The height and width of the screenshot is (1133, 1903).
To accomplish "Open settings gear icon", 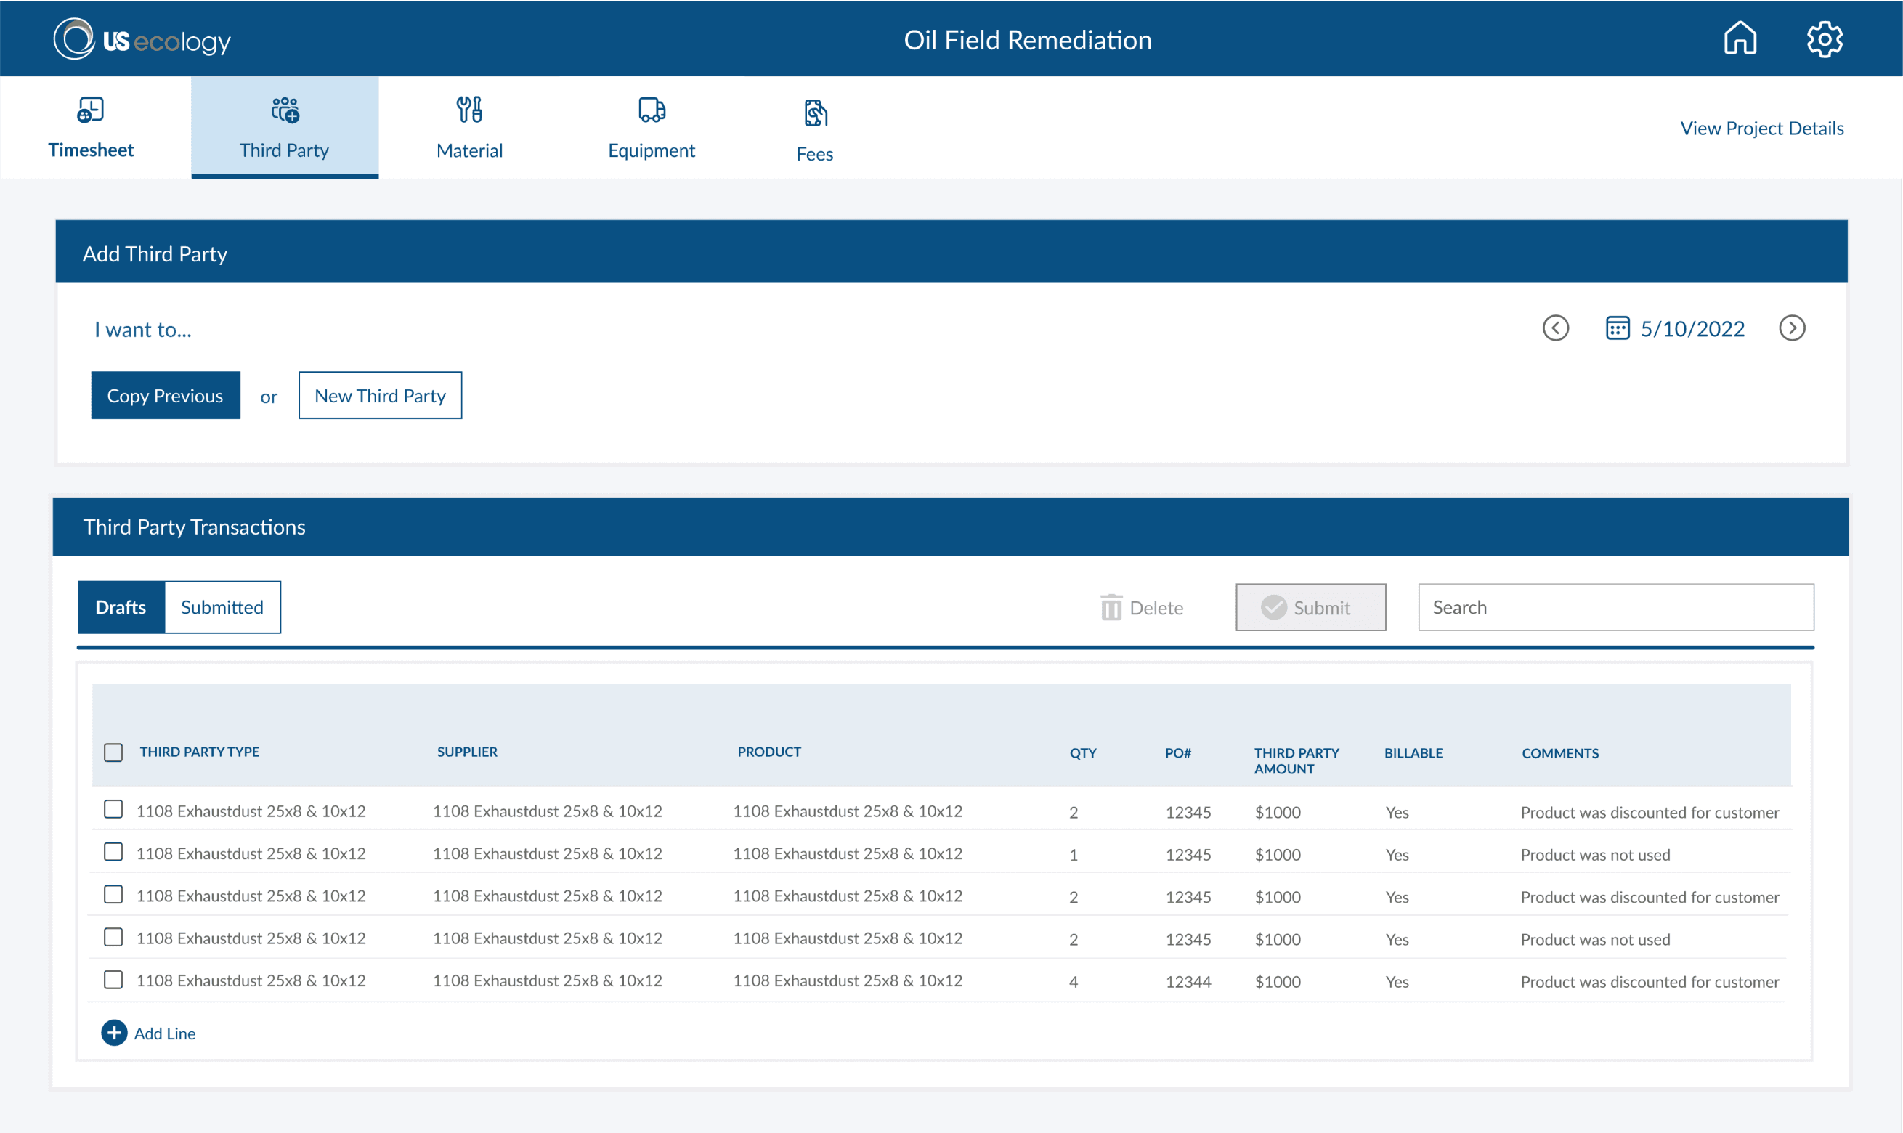I will [x=1825, y=38].
